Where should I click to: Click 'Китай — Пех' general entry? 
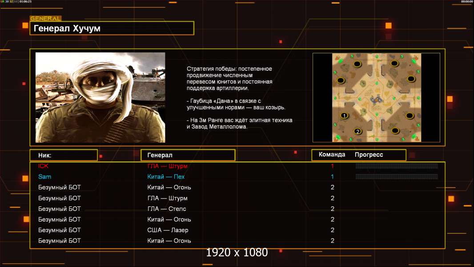coord(166,177)
